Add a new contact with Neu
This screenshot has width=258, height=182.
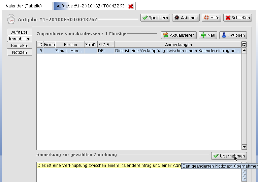click(208, 35)
